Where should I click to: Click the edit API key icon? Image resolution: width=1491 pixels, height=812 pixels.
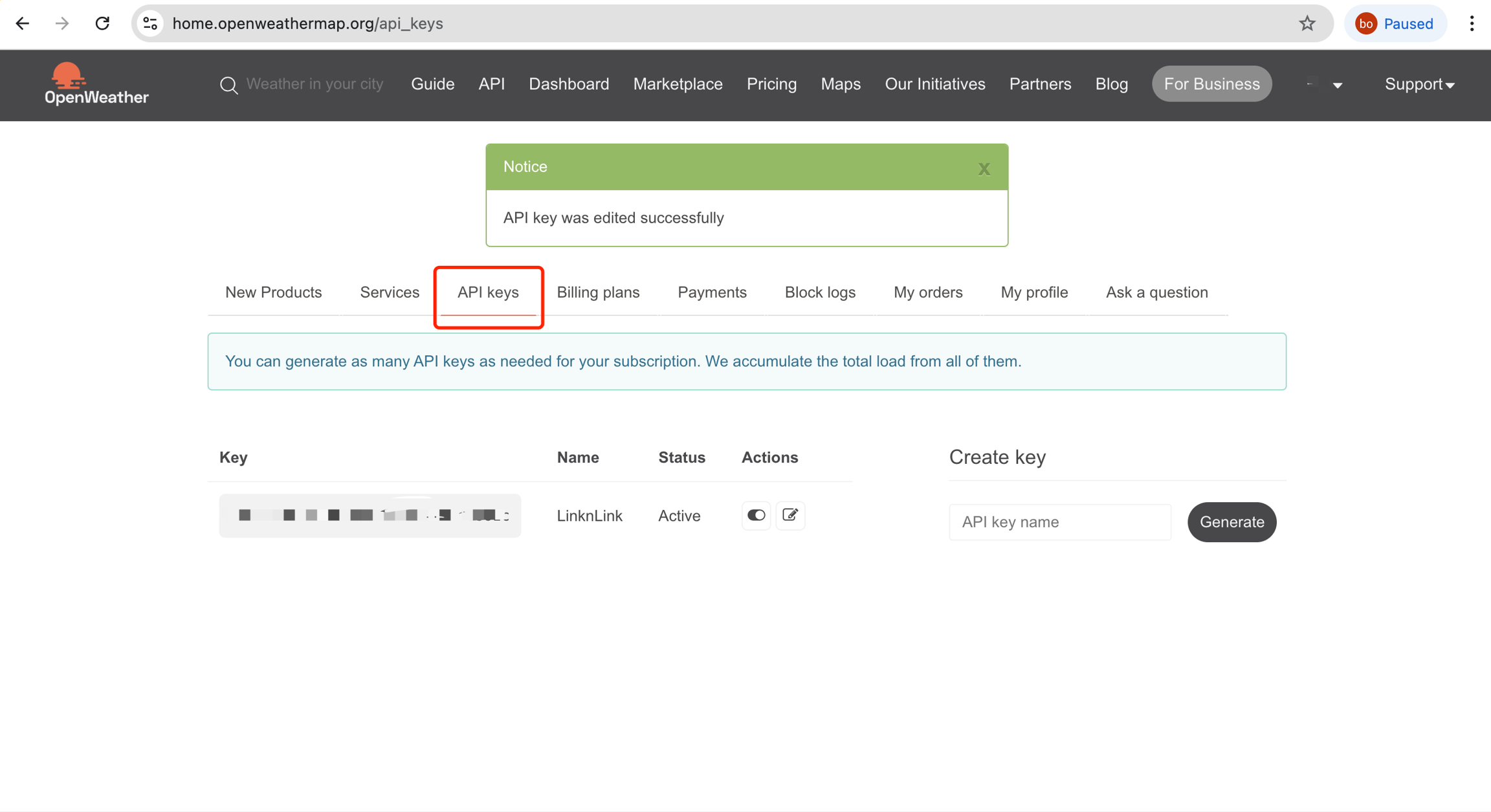click(x=790, y=515)
